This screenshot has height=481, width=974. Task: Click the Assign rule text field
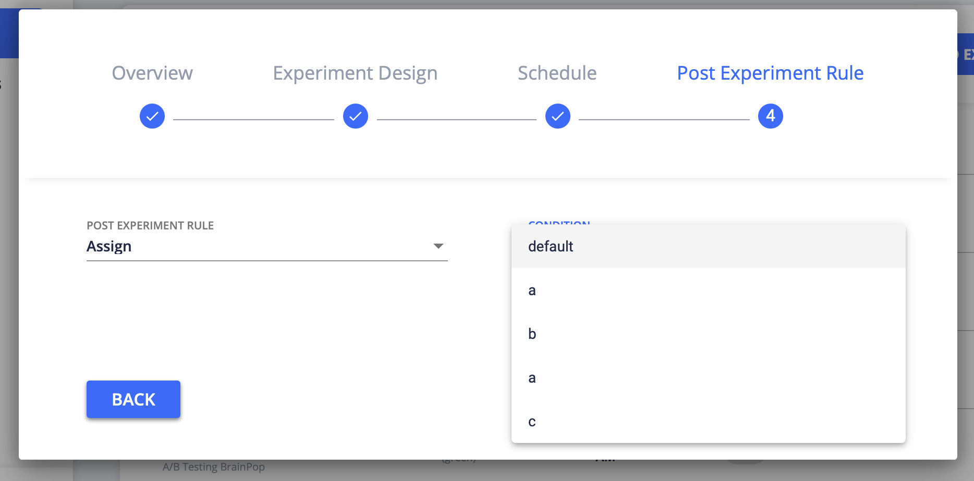(209, 246)
